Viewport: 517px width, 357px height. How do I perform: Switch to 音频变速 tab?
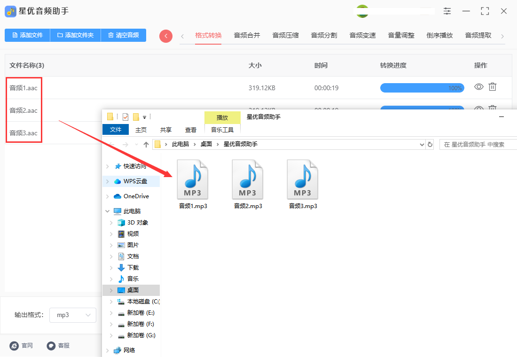363,36
